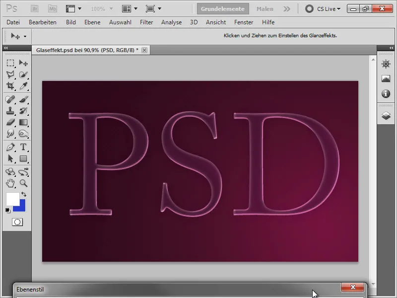Viewport: 397px width, 298px height.
Task: Open the Hilfe menu
Action: point(268,22)
